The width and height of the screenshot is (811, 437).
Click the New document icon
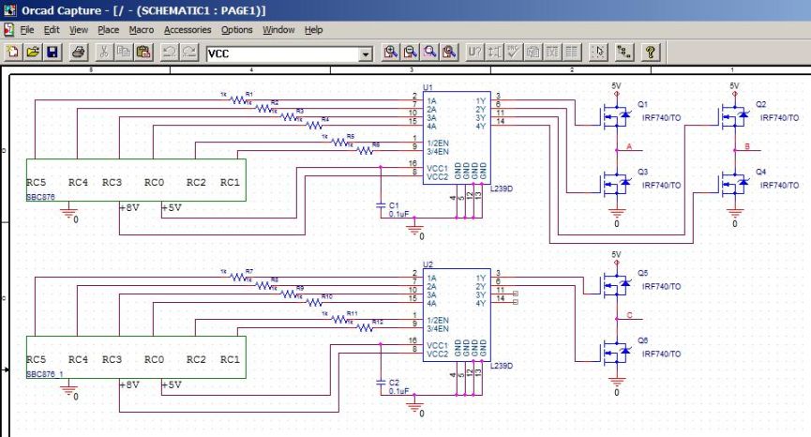click(x=13, y=53)
